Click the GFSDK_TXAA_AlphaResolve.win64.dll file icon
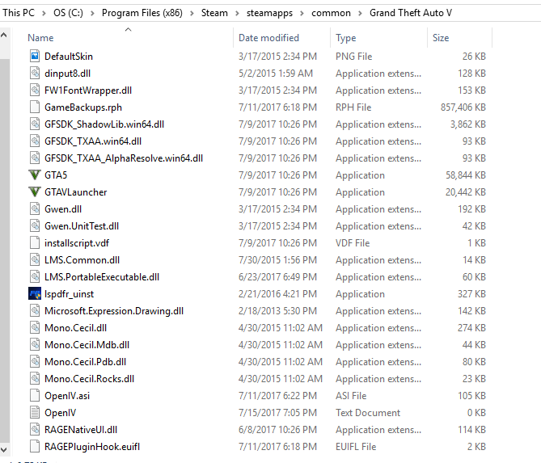The width and height of the screenshot is (541, 463). (x=35, y=158)
